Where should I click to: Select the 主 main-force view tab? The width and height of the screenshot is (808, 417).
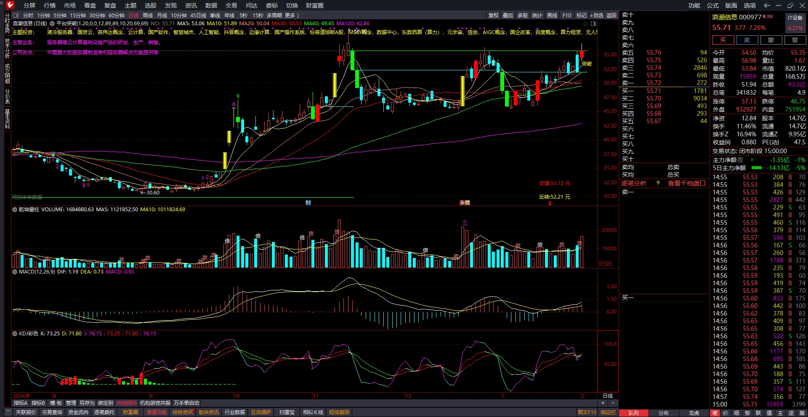coord(780,413)
